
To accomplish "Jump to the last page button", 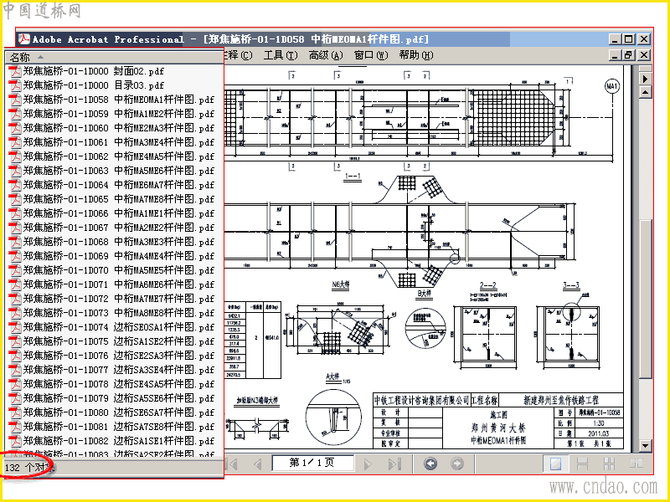I will 394,464.
